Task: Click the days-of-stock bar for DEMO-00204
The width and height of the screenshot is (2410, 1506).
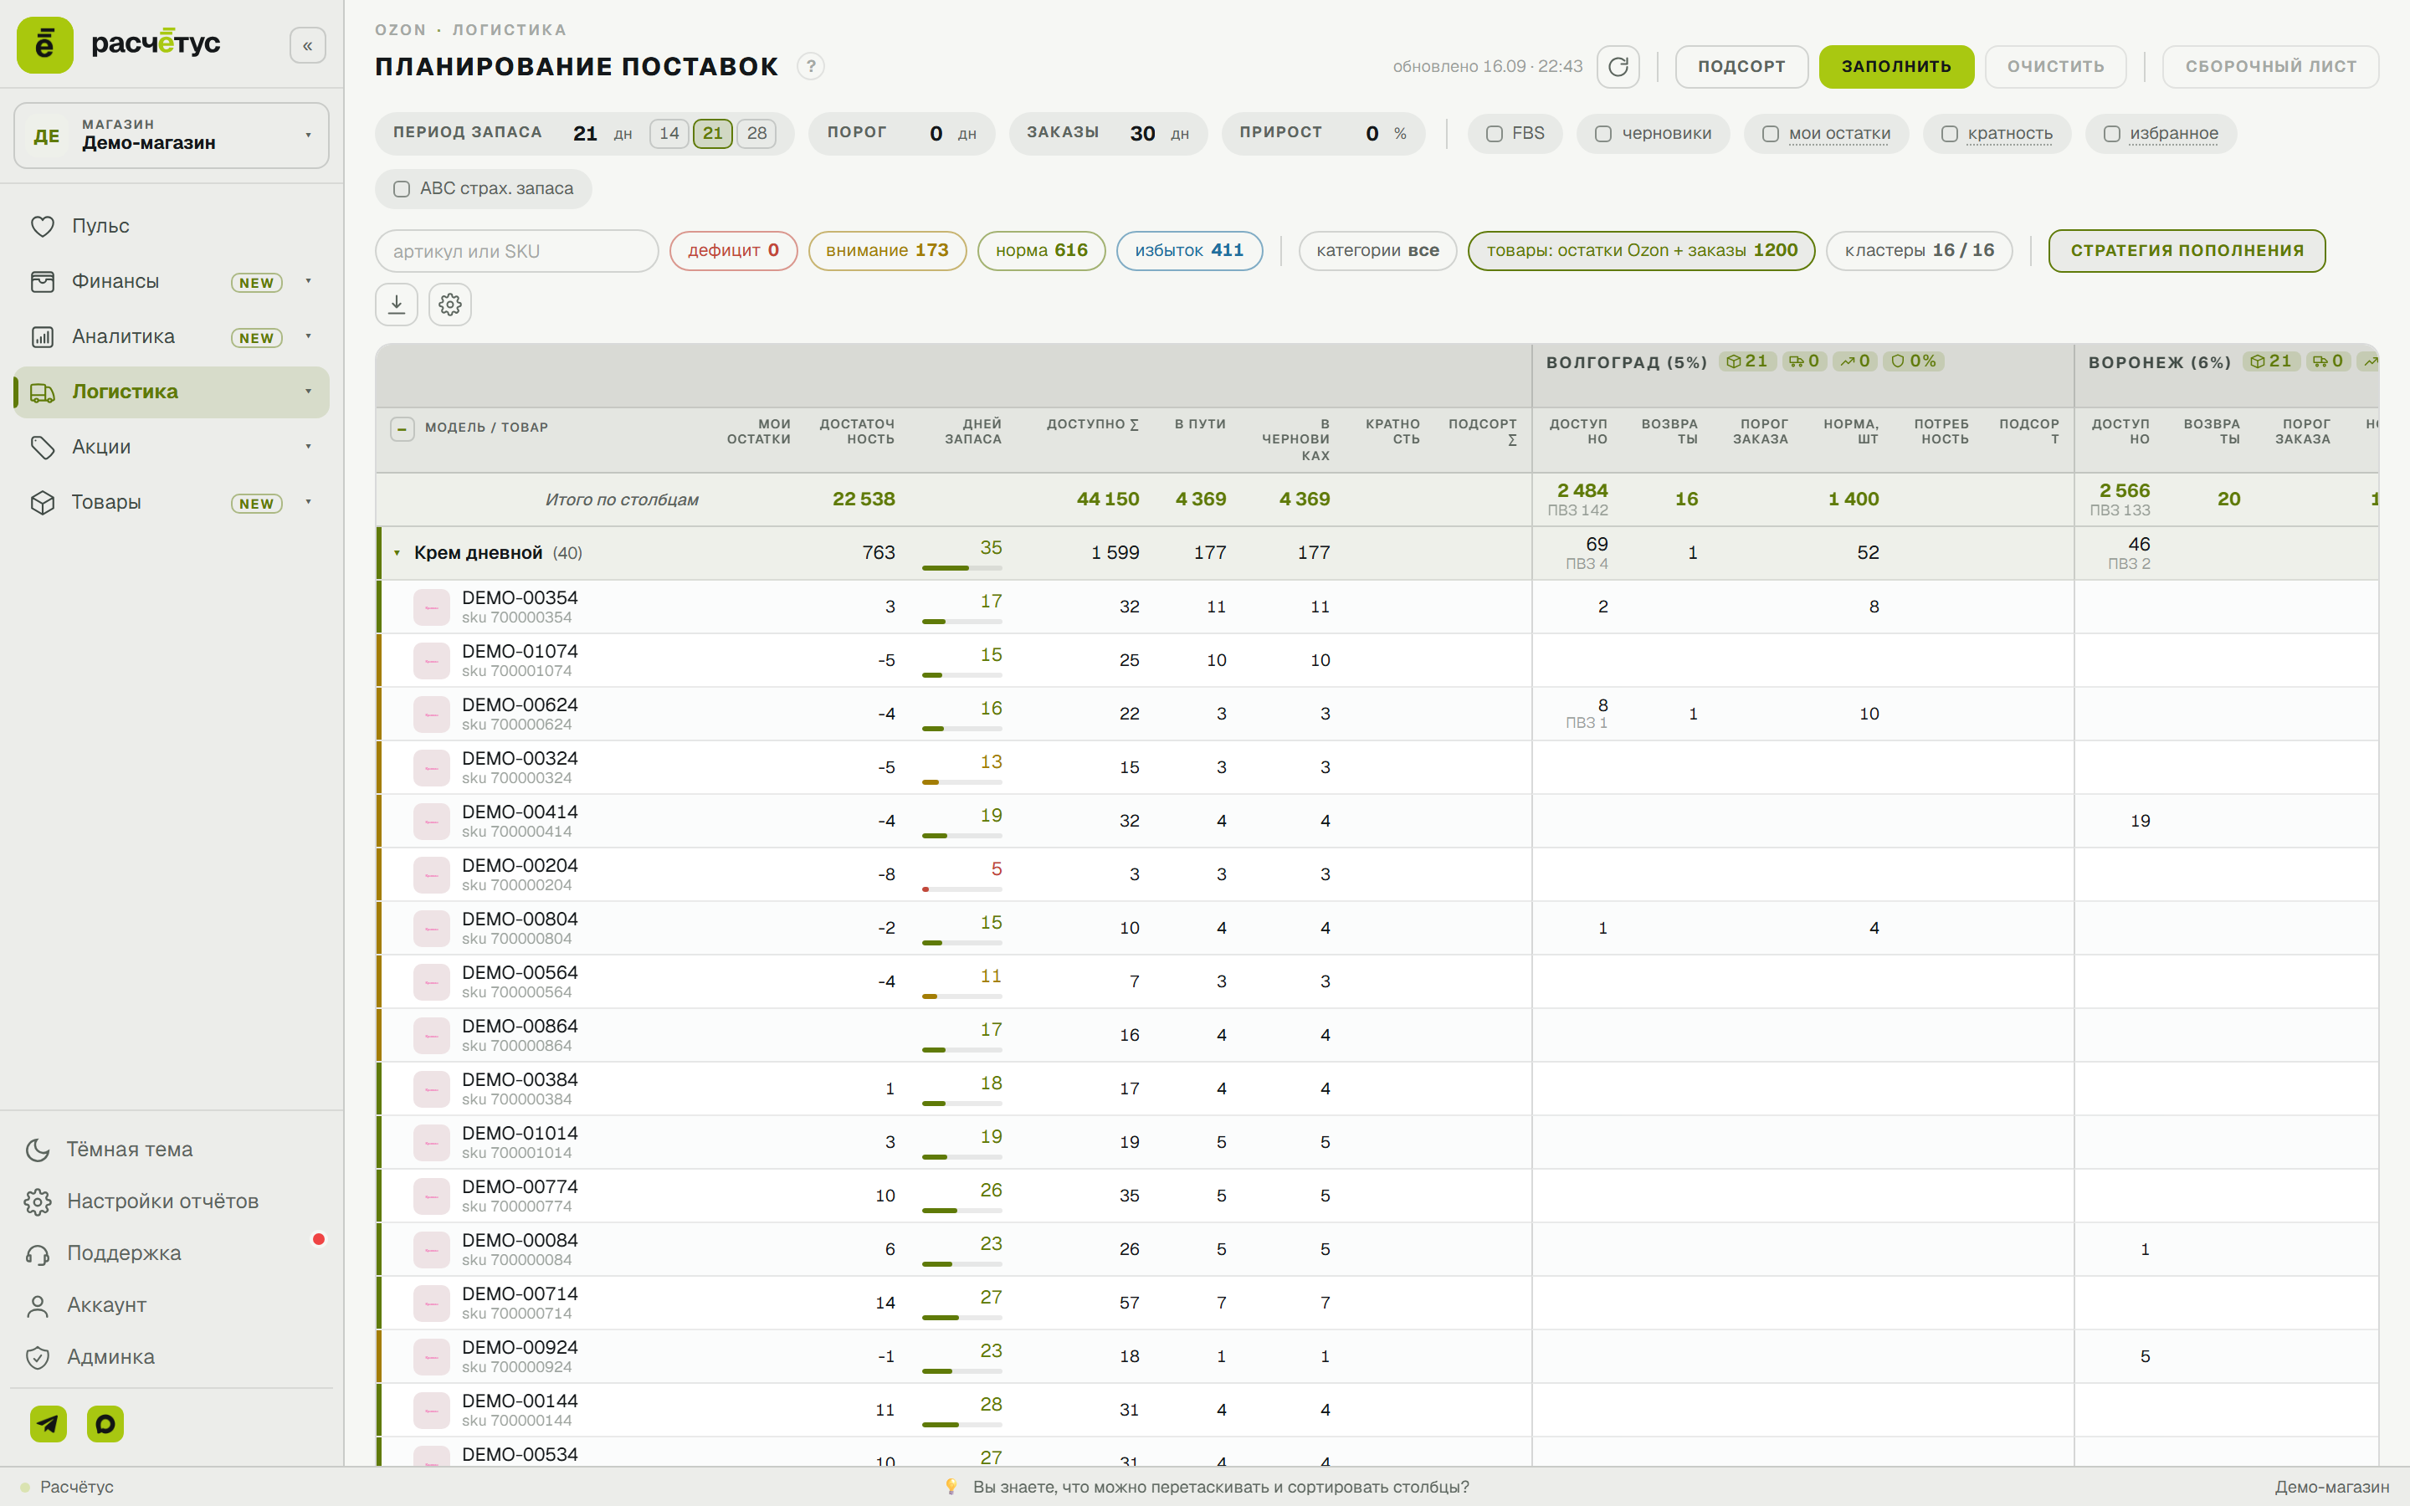Action: click(x=961, y=889)
